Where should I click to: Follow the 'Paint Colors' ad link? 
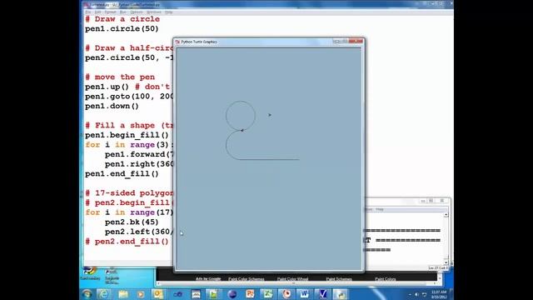click(x=385, y=279)
